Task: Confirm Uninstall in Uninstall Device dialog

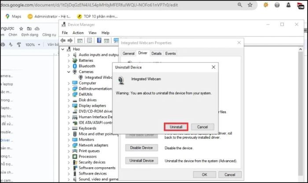Action: (176, 127)
